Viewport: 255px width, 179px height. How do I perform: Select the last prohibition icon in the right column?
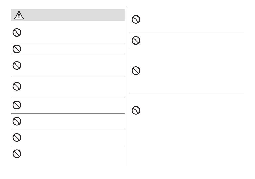tap(136, 110)
